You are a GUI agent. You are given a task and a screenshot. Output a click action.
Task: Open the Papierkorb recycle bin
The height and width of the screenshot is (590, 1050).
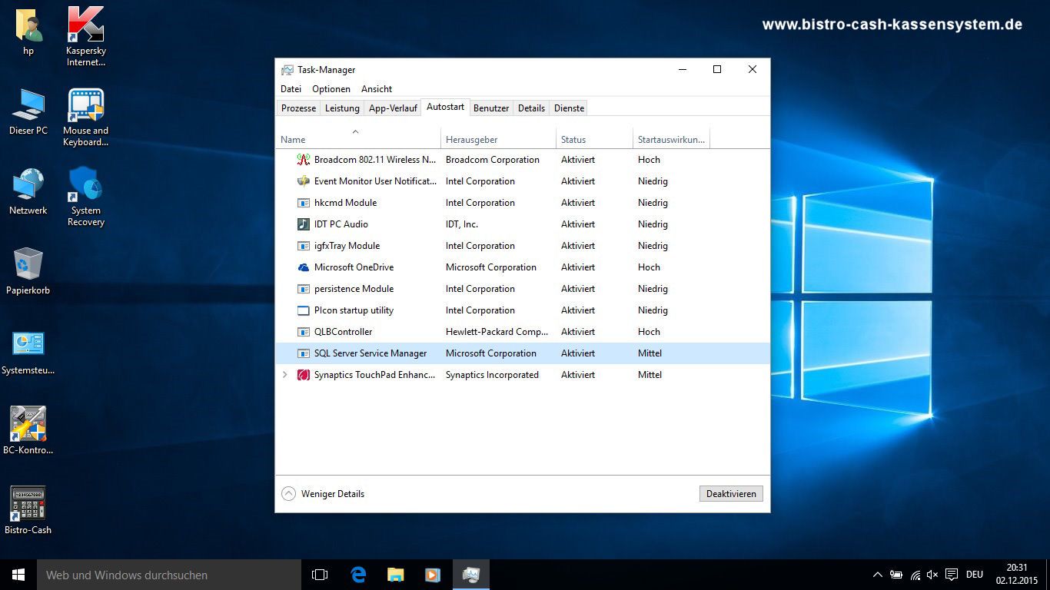coord(28,272)
